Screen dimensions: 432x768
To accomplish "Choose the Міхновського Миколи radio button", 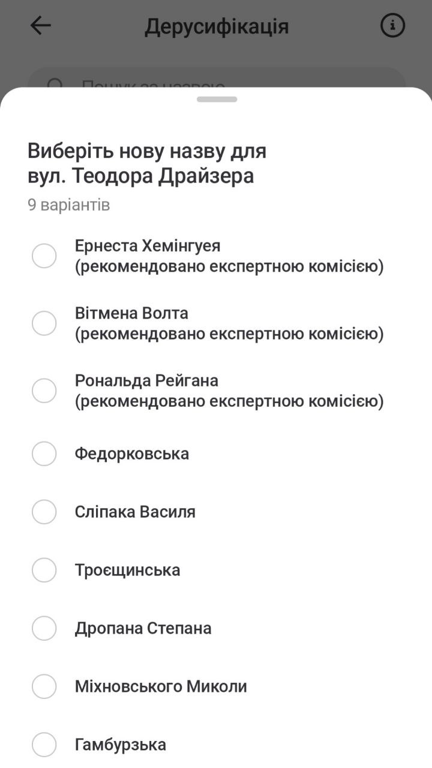I will (x=44, y=686).
